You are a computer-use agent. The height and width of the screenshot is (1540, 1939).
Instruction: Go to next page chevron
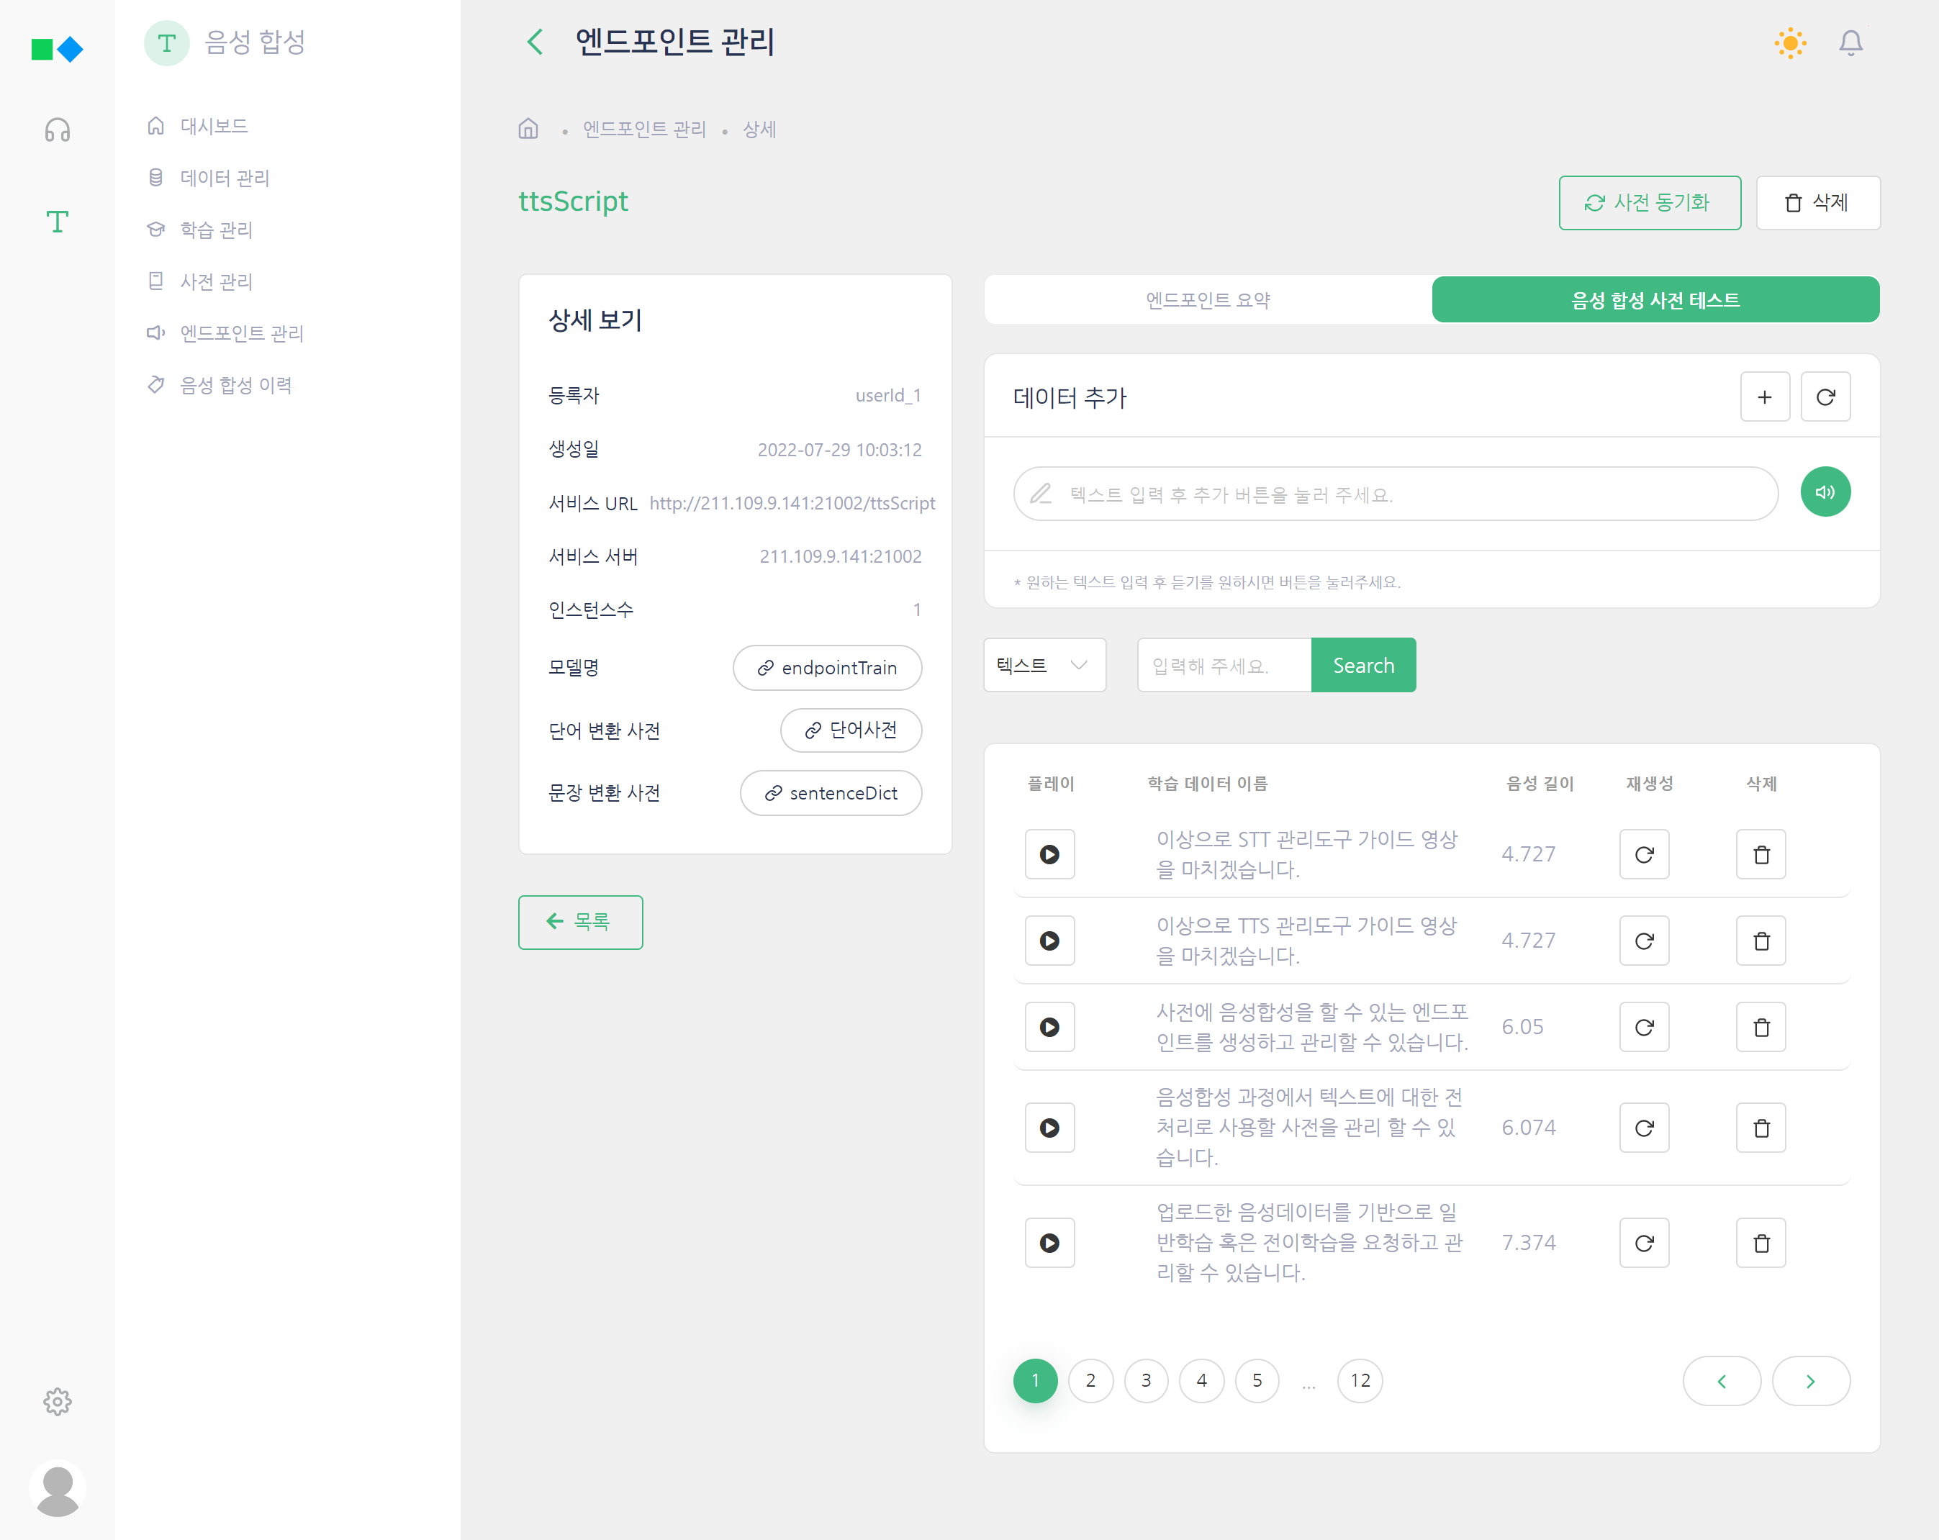point(1809,1381)
